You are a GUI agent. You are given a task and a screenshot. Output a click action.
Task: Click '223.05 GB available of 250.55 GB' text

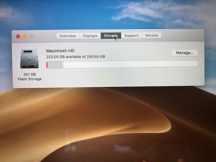[x=76, y=57]
